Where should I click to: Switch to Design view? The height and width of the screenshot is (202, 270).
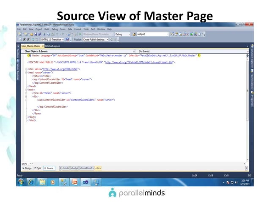[x=27, y=168]
